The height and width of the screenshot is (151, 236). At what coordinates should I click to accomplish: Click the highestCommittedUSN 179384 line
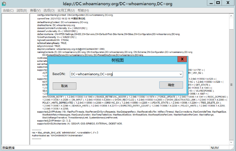[53, 40]
